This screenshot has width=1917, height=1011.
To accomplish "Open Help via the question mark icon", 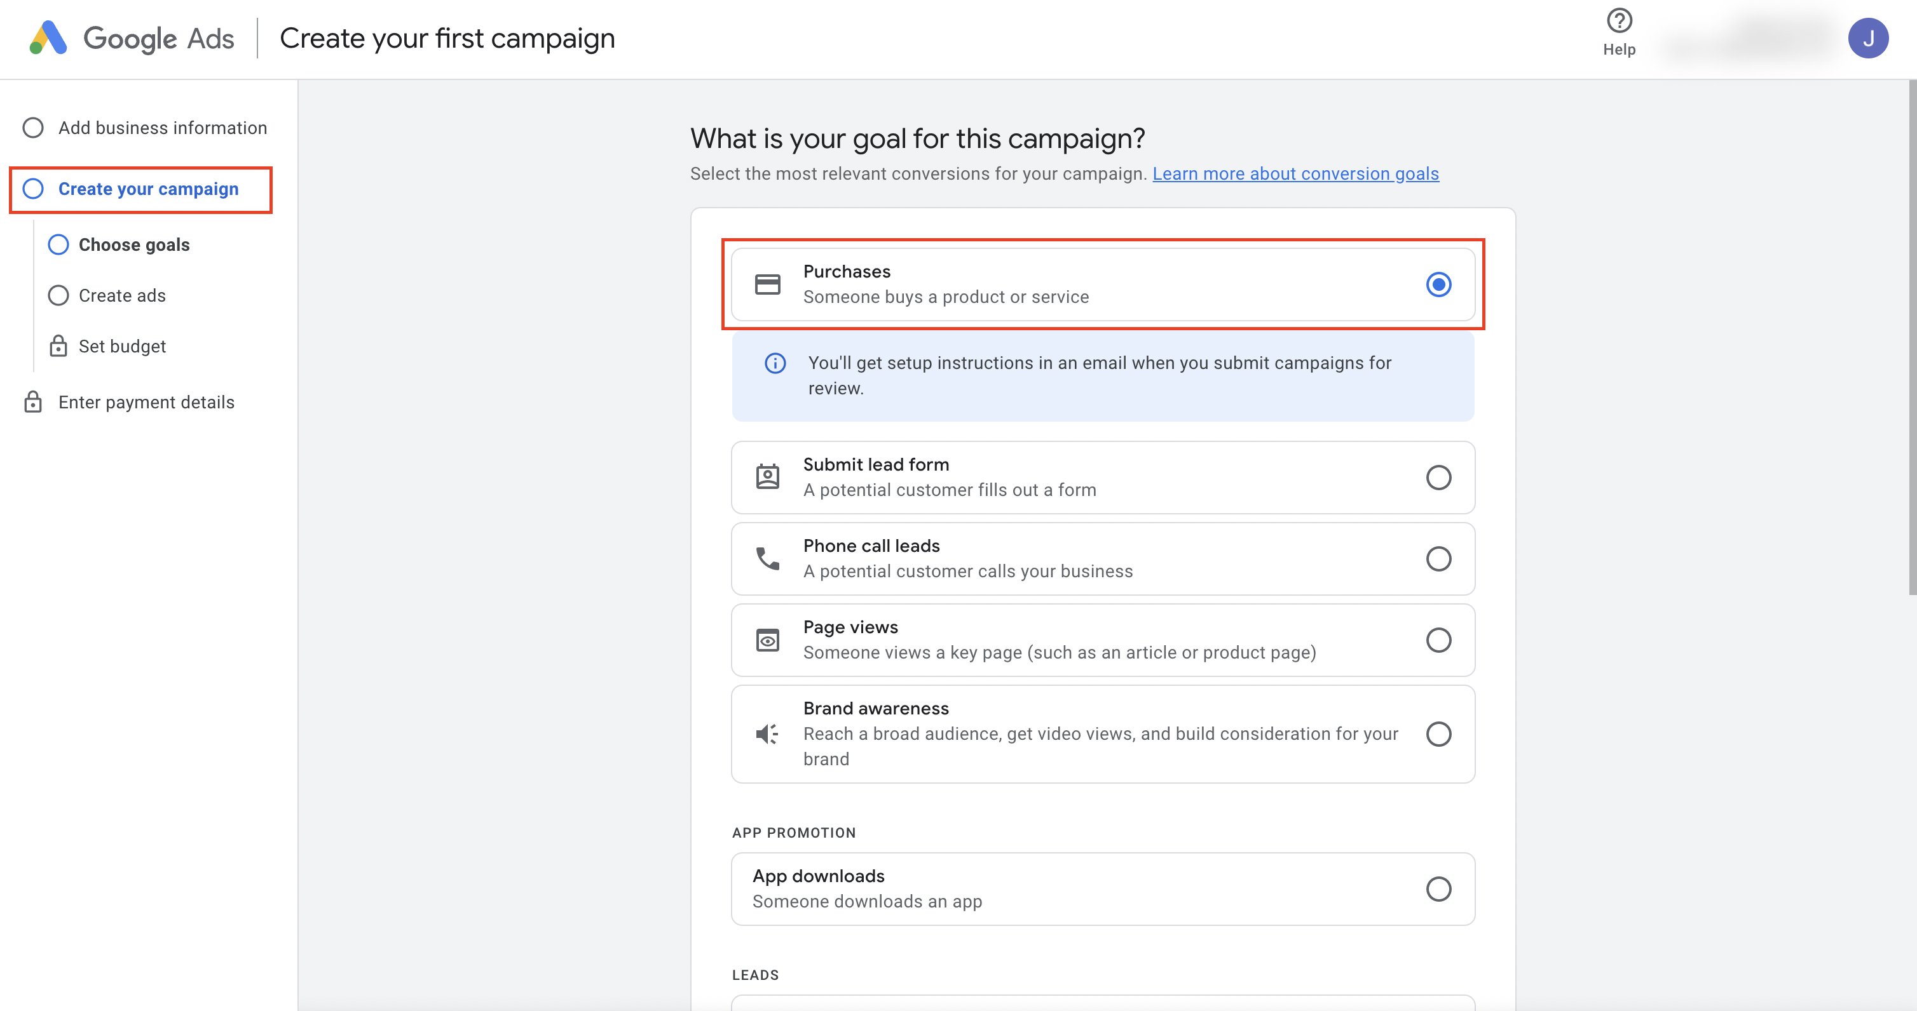I will 1619,20.
